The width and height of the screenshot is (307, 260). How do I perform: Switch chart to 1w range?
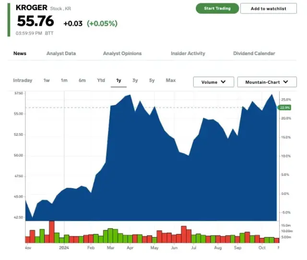47,80
